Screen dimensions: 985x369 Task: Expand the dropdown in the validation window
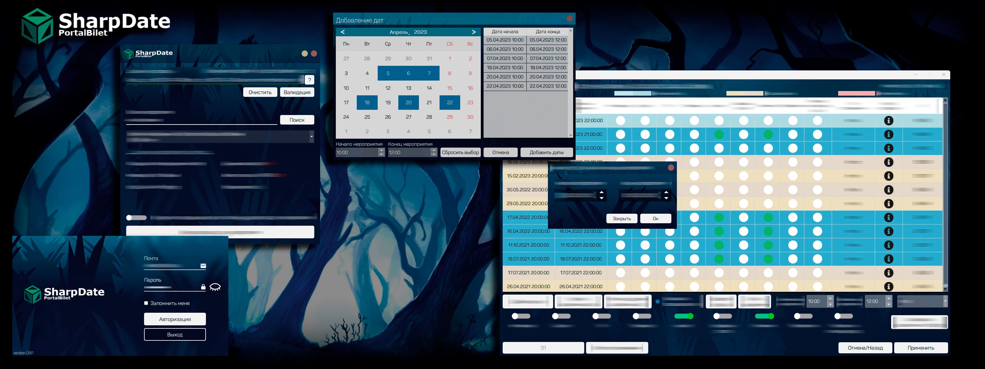click(x=311, y=136)
